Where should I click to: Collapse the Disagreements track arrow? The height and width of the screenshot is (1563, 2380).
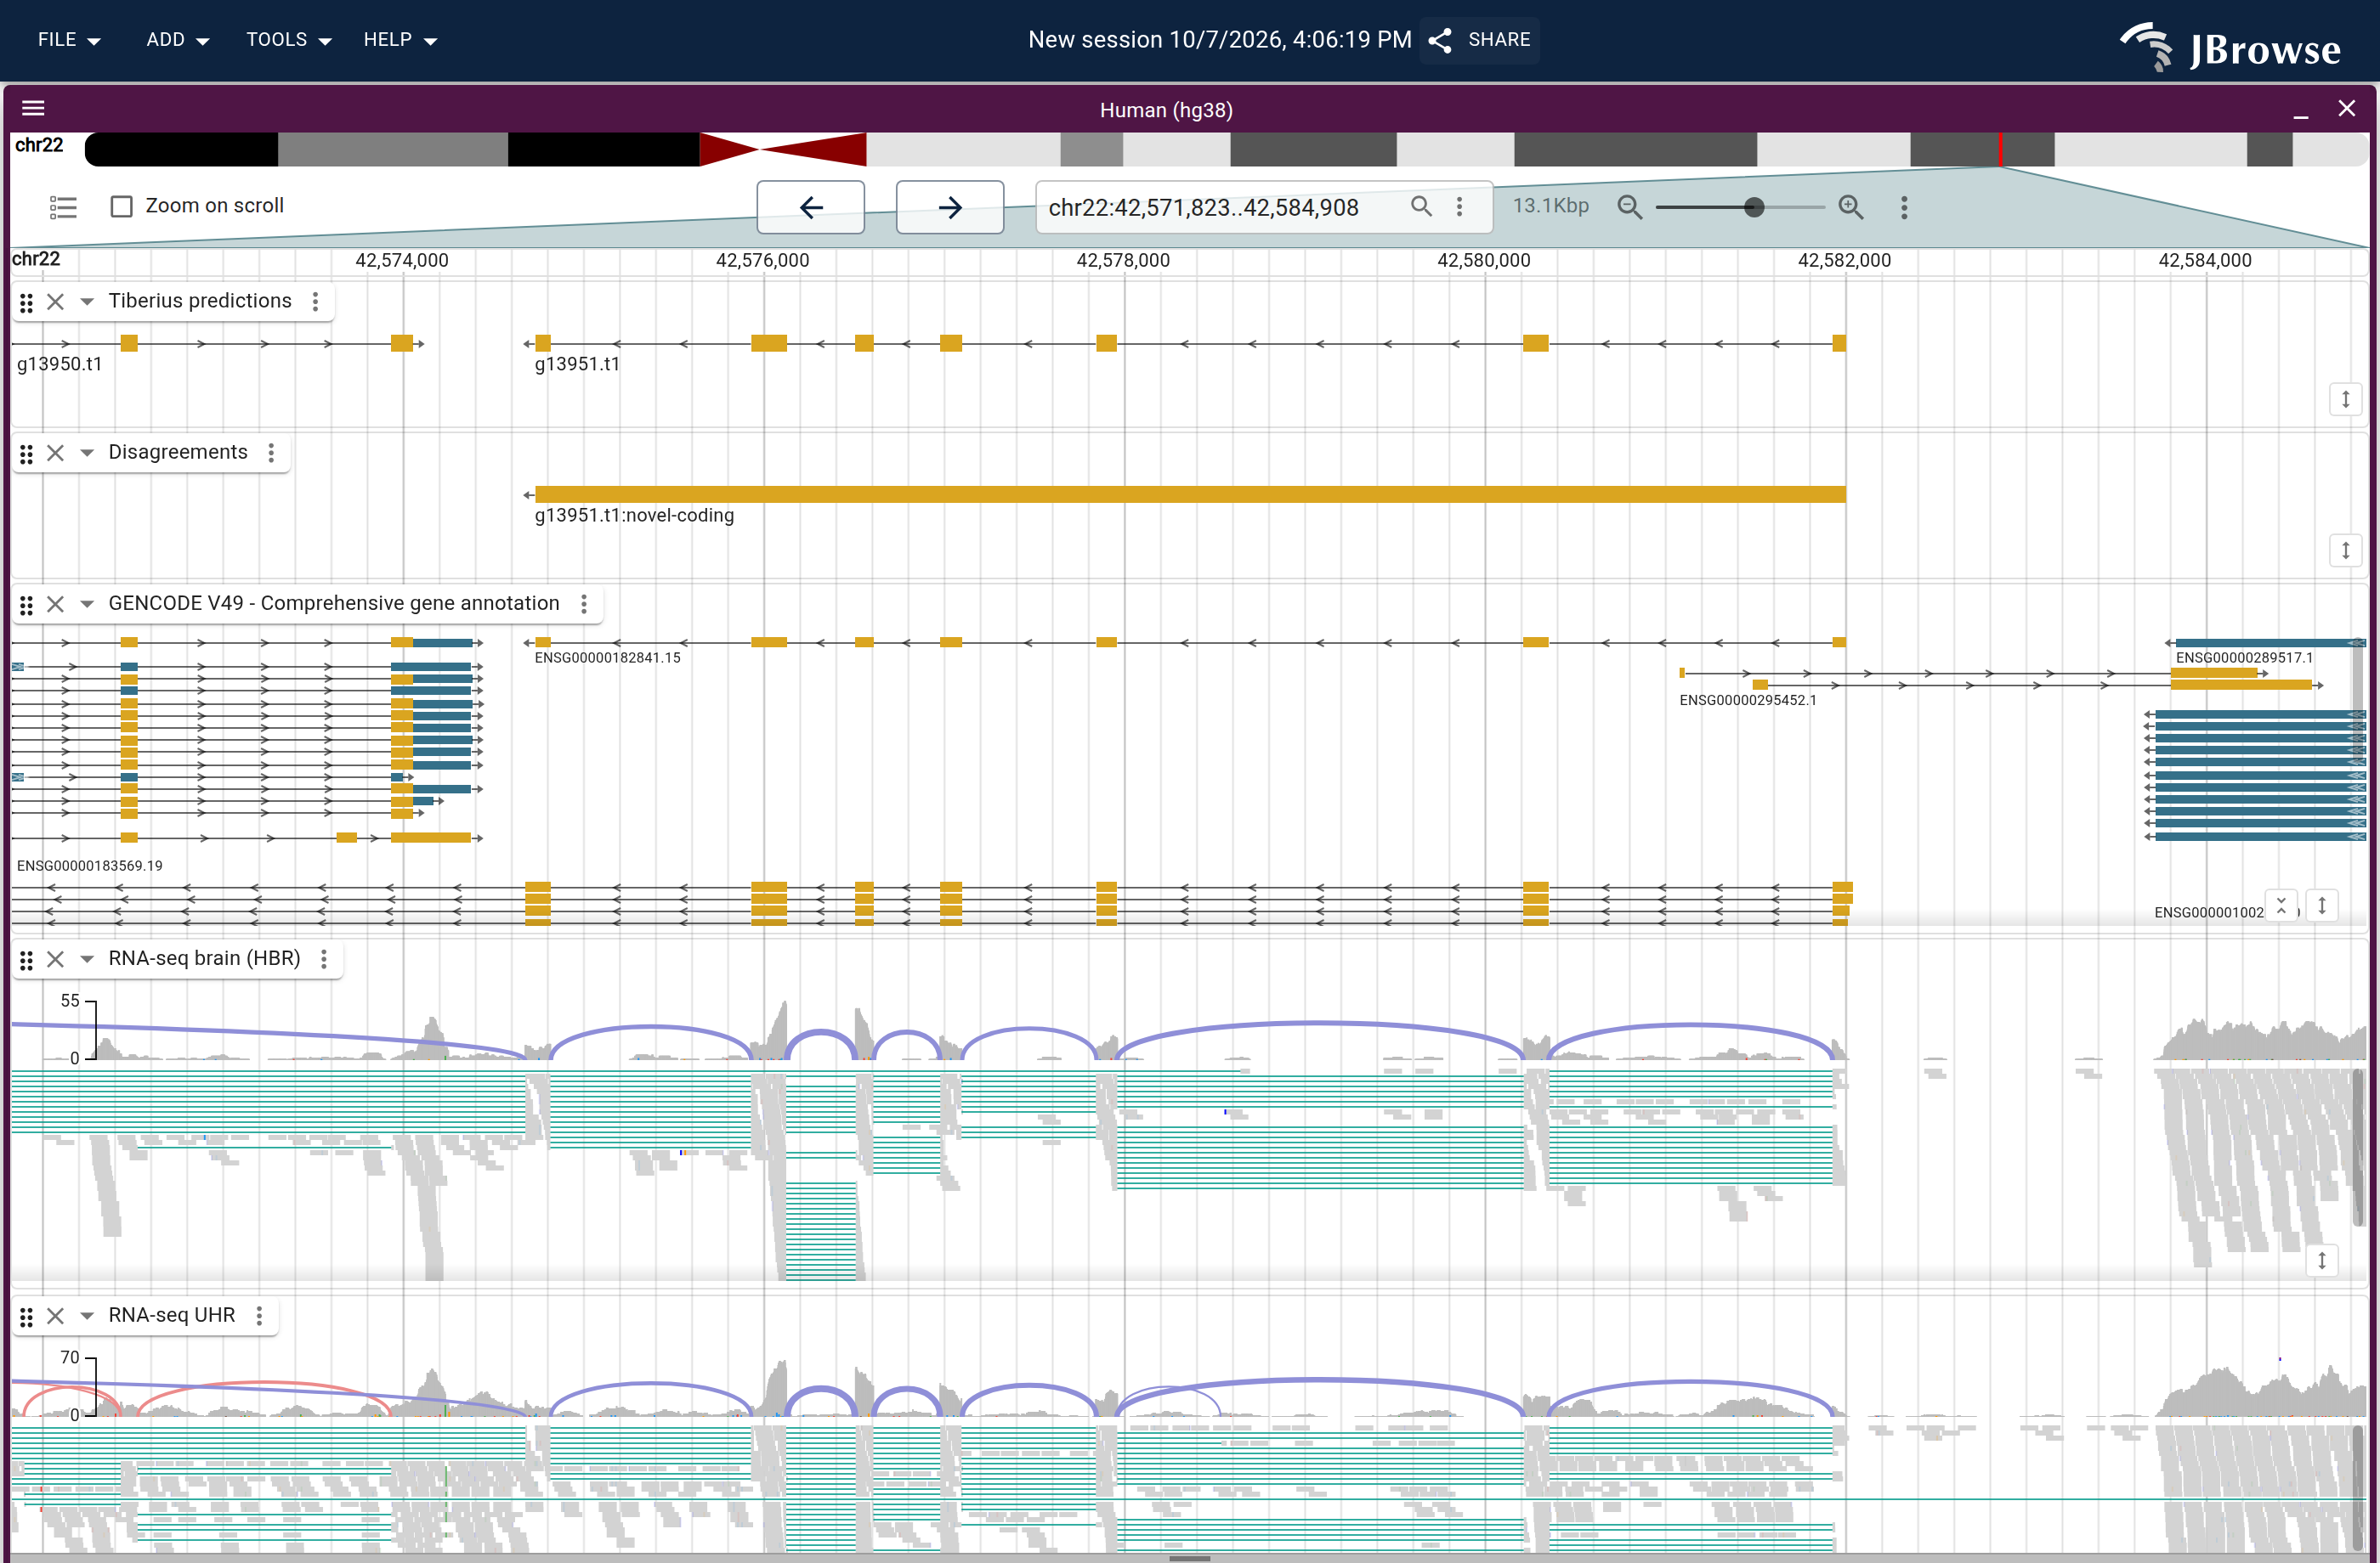[87, 453]
